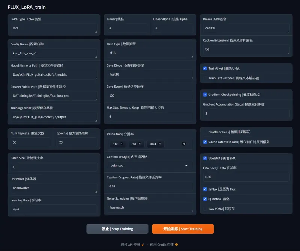
Task: Click the Linear Alpha value field
Action: tap(173, 28)
